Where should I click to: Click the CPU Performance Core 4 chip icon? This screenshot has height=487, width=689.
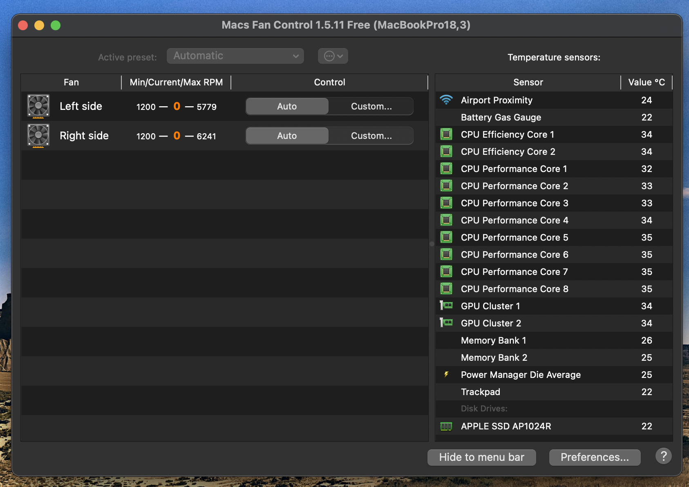446,220
